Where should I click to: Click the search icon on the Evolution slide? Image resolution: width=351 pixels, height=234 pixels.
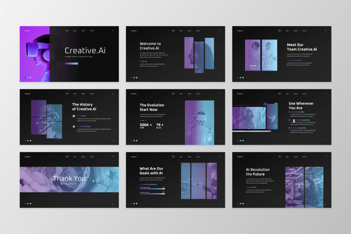pos(219,93)
